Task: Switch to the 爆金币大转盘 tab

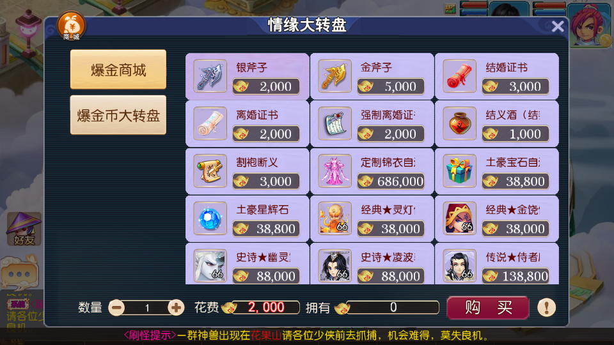Action: pos(118,115)
